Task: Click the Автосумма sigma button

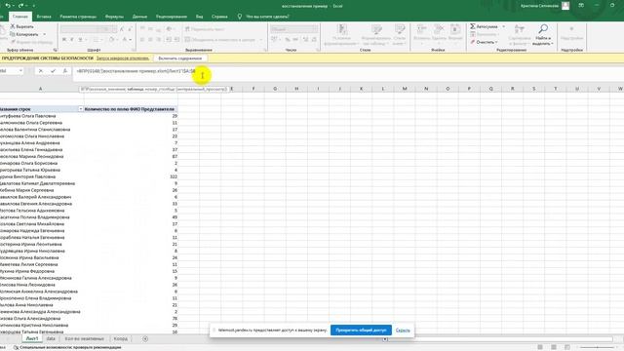Action: [484, 26]
